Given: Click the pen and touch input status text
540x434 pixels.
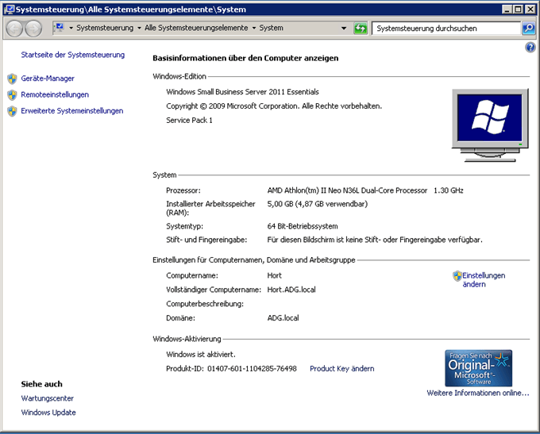Looking at the screenshot, I should point(375,240).
